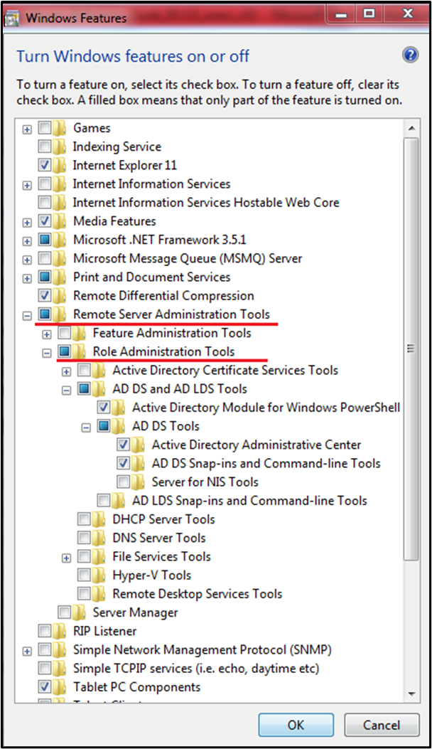Select Active Directory Administrative Center item
This screenshot has height=749, width=432.
[x=256, y=445]
